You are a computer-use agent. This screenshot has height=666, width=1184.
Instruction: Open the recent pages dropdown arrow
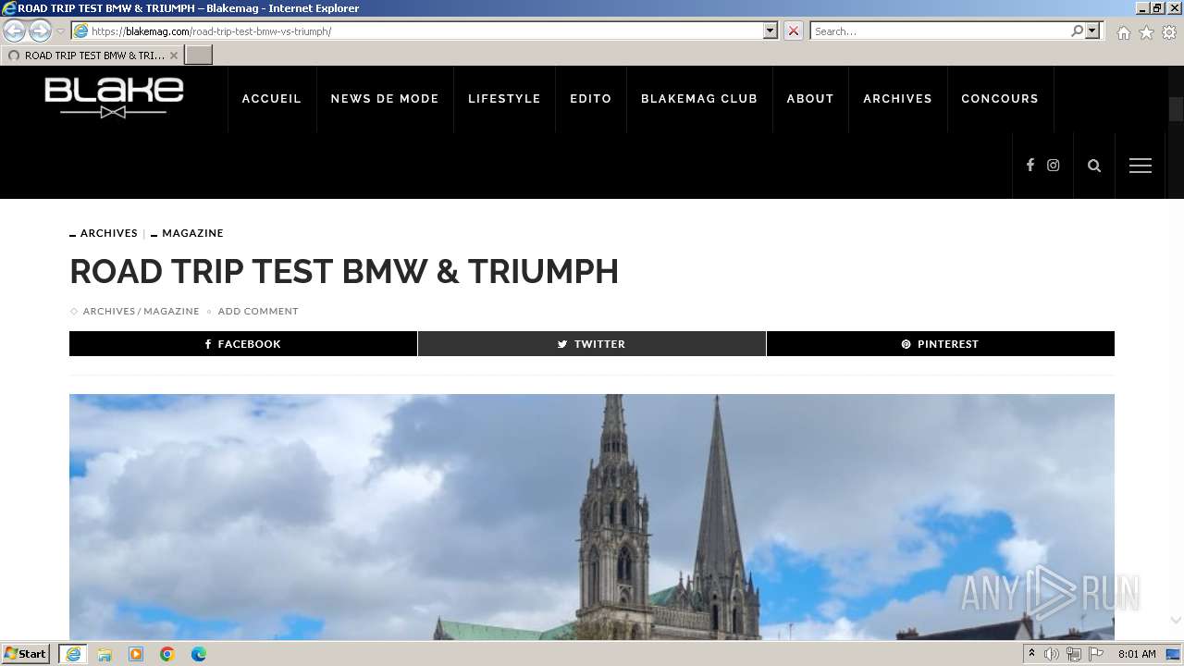coord(61,31)
